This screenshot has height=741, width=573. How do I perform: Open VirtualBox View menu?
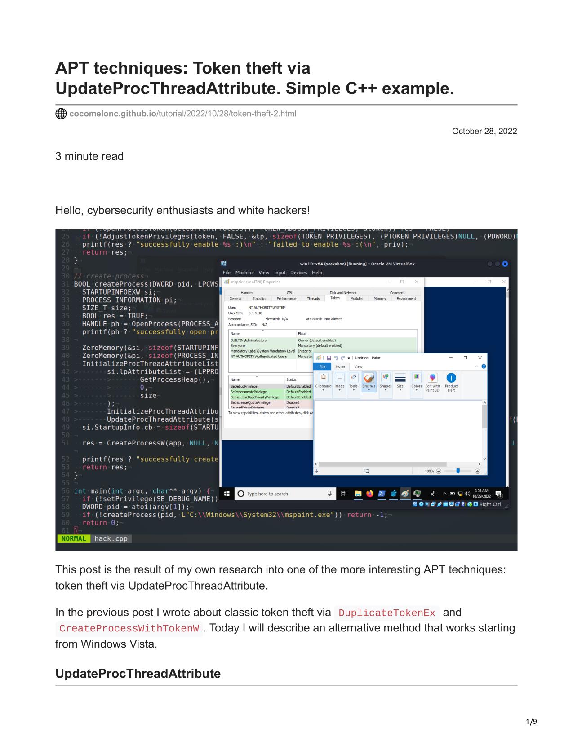click(264, 273)
